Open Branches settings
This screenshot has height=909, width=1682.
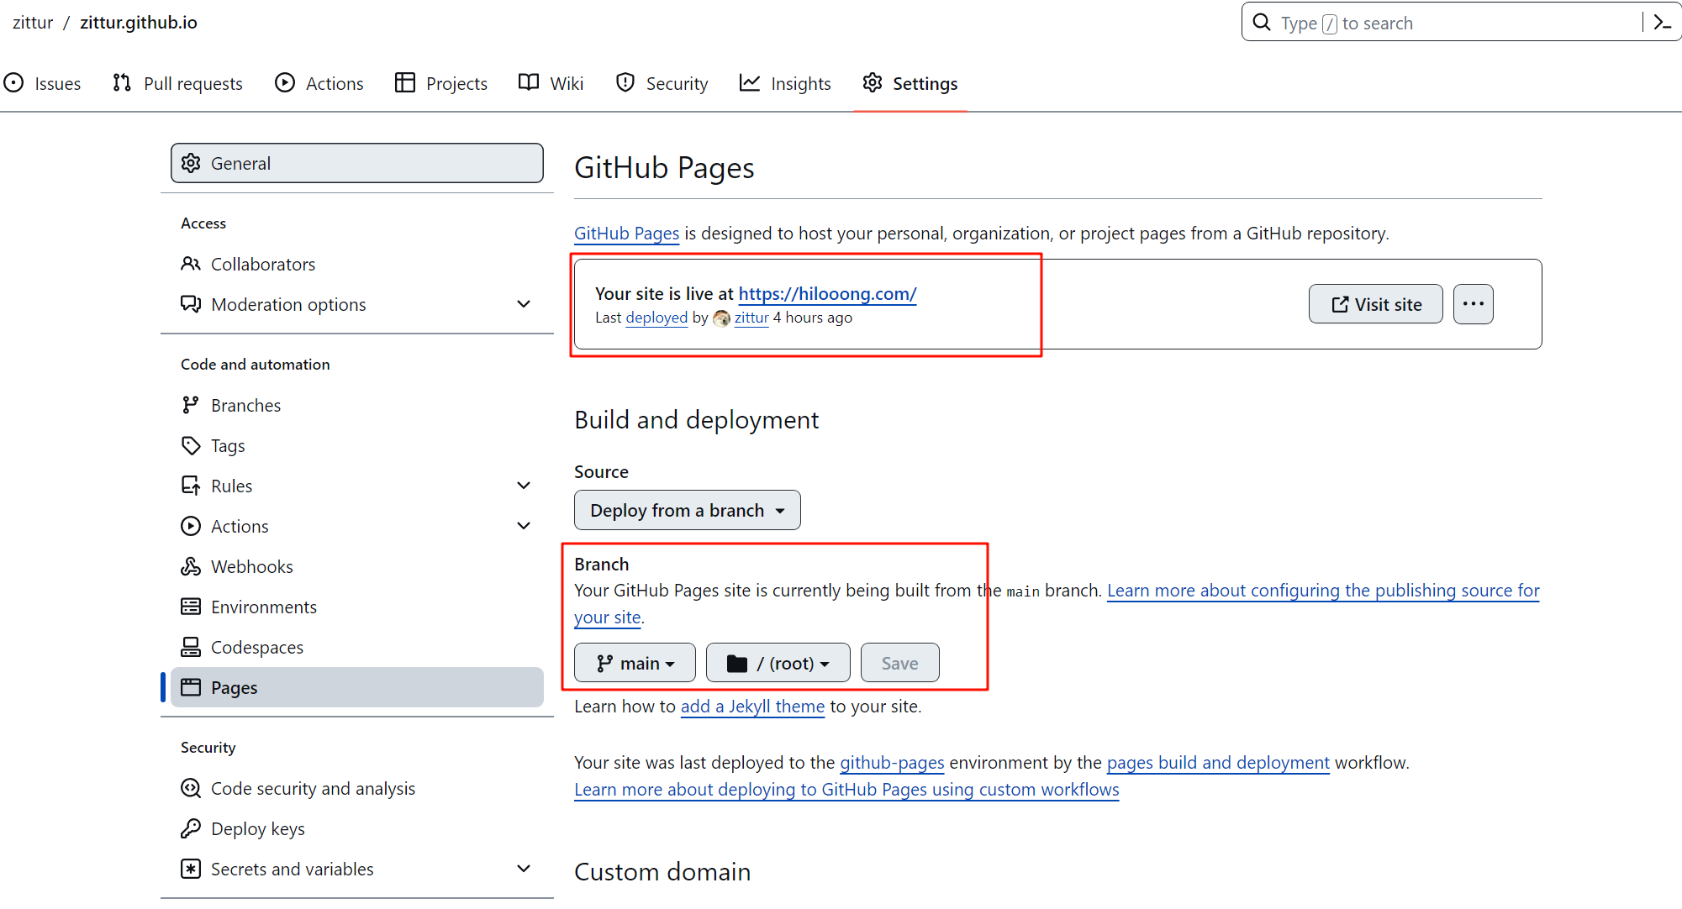click(x=357, y=405)
